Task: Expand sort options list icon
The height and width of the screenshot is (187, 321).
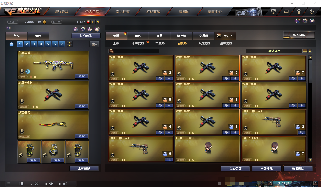Action: 305,51
